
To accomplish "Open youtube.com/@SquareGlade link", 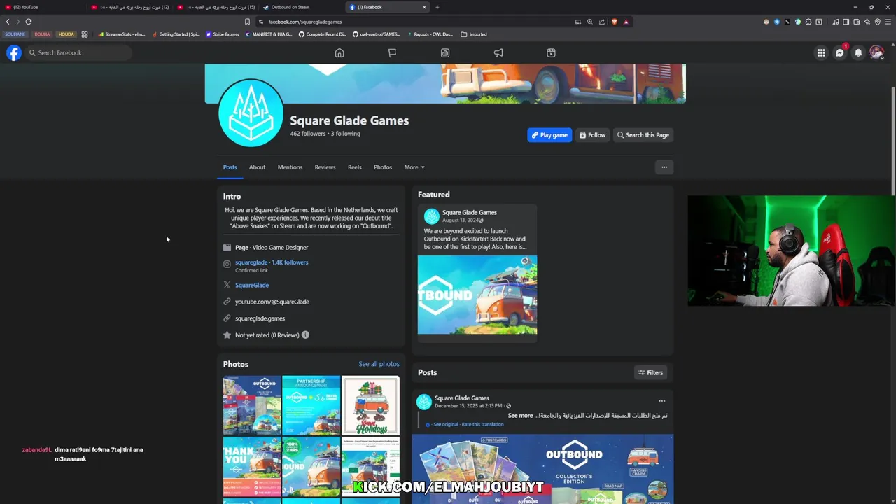I will 272,302.
